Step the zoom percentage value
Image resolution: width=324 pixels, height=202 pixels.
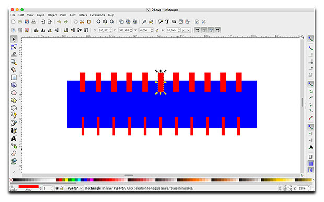[x=309, y=188]
